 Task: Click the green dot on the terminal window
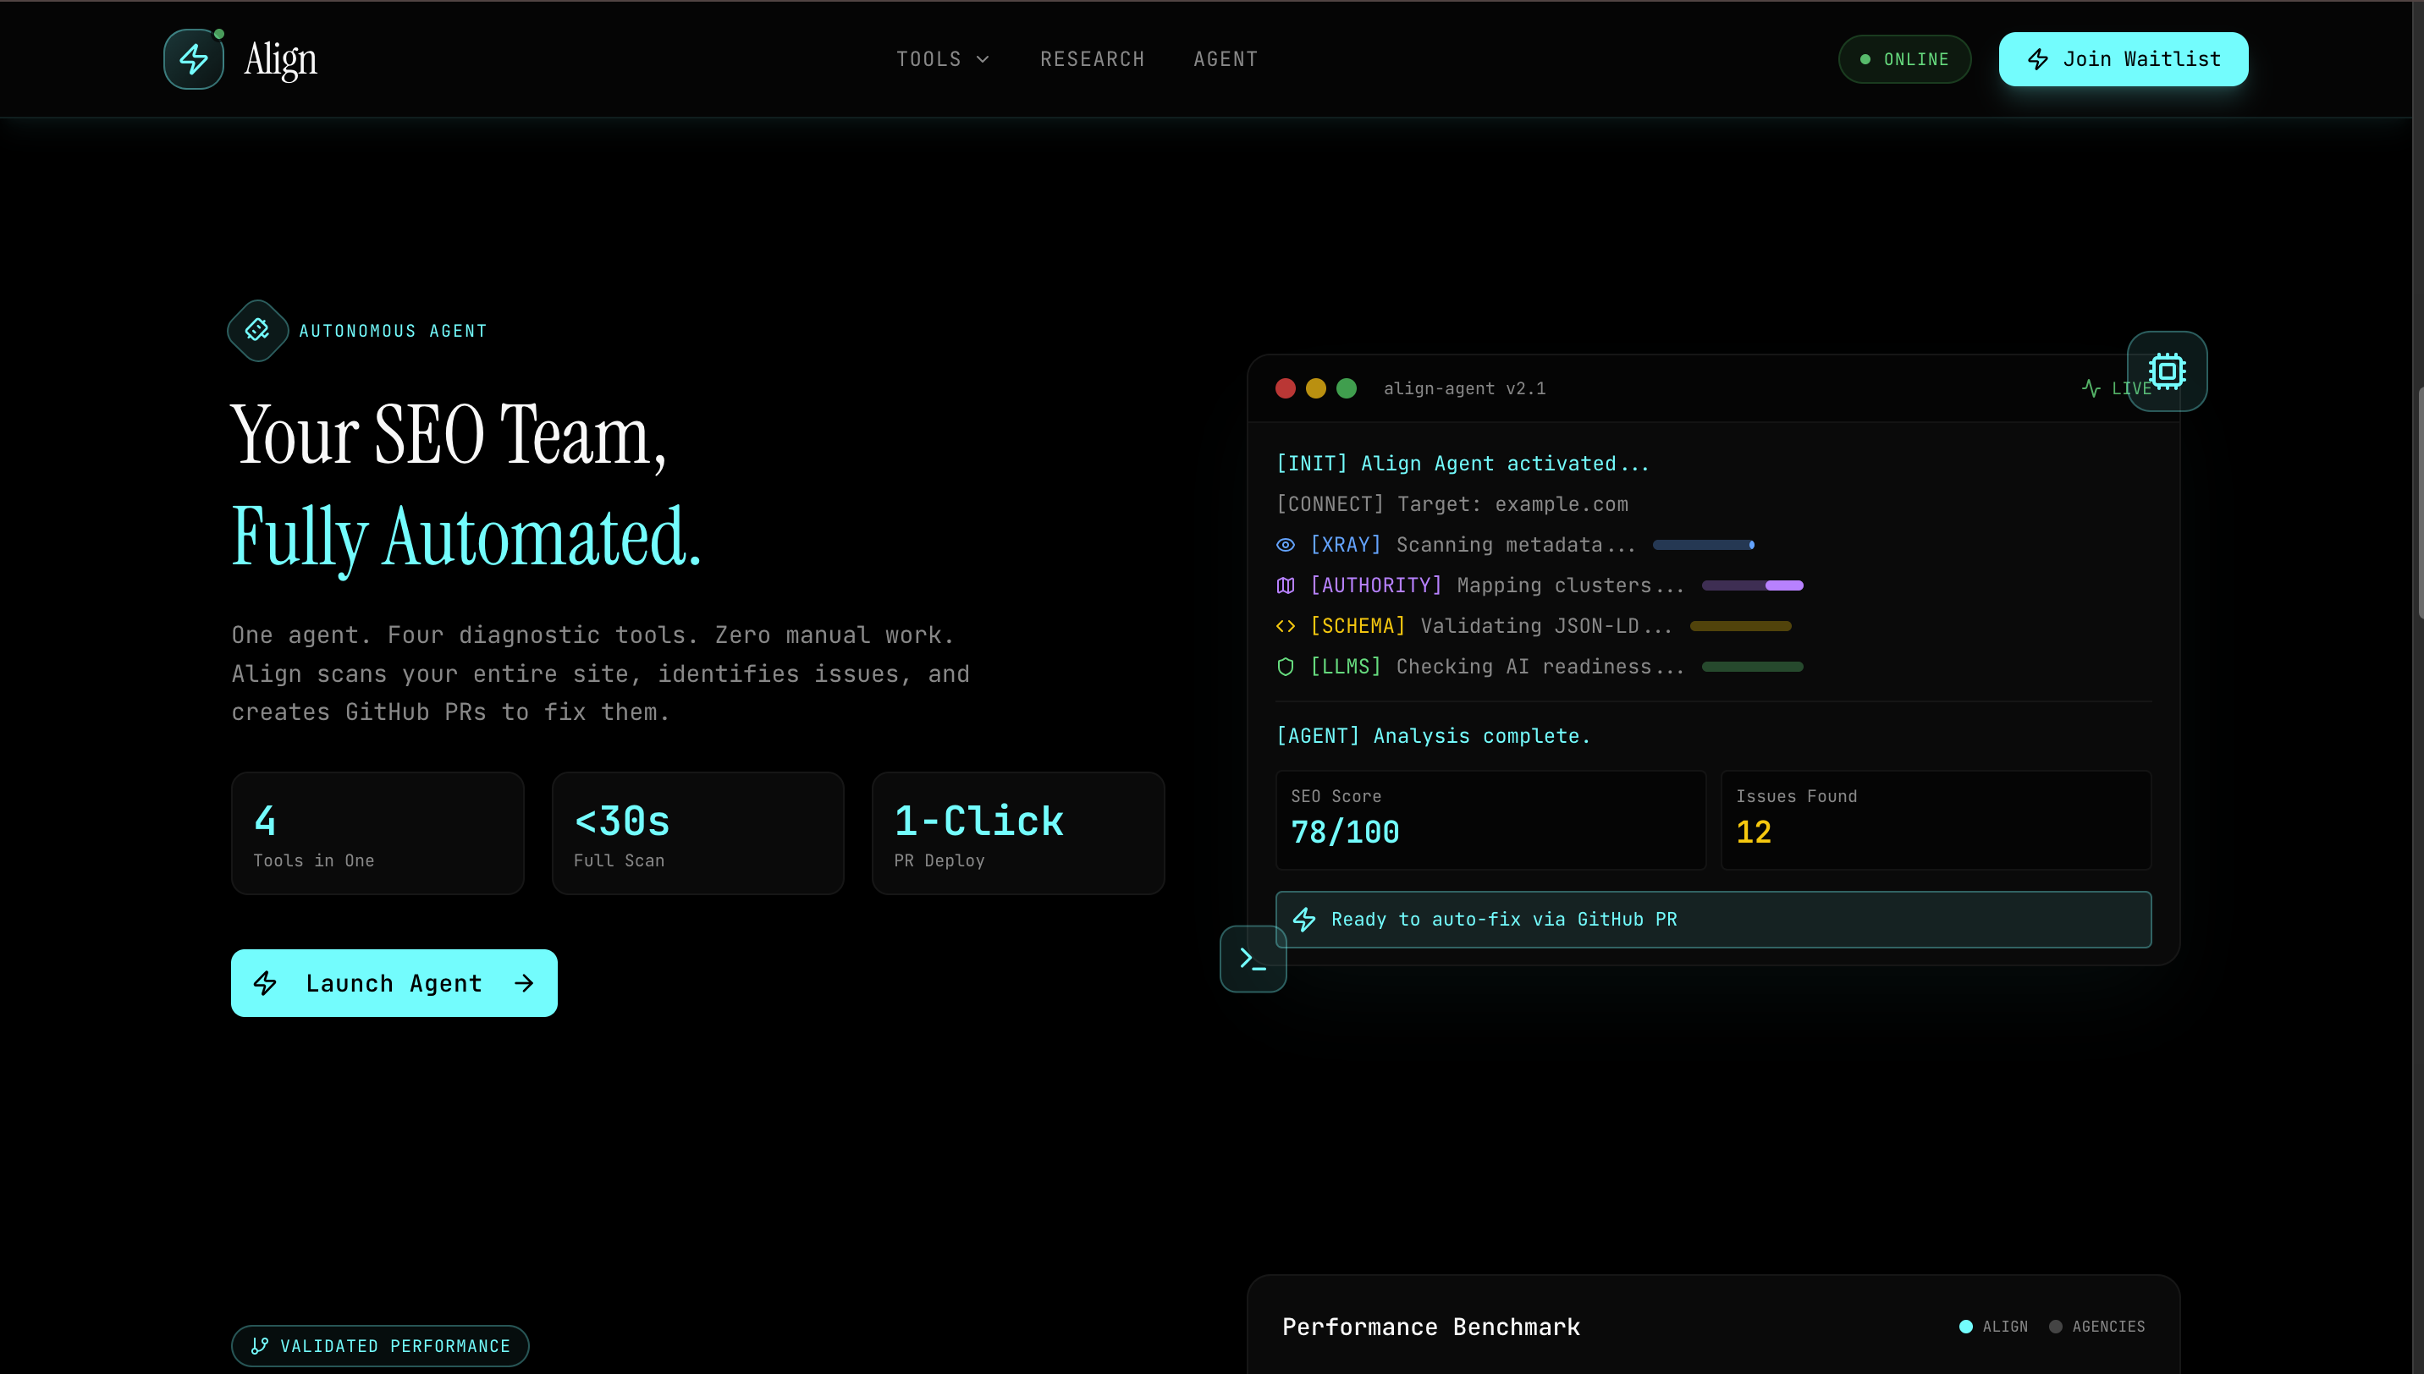coord(1347,387)
